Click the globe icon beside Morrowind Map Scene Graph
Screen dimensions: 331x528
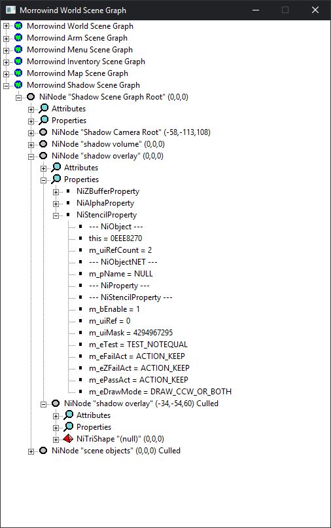pyautogui.click(x=18, y=73)
